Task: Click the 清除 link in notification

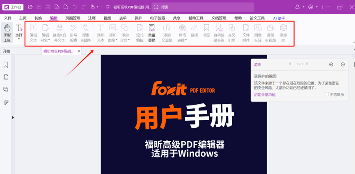Action: 257,64
